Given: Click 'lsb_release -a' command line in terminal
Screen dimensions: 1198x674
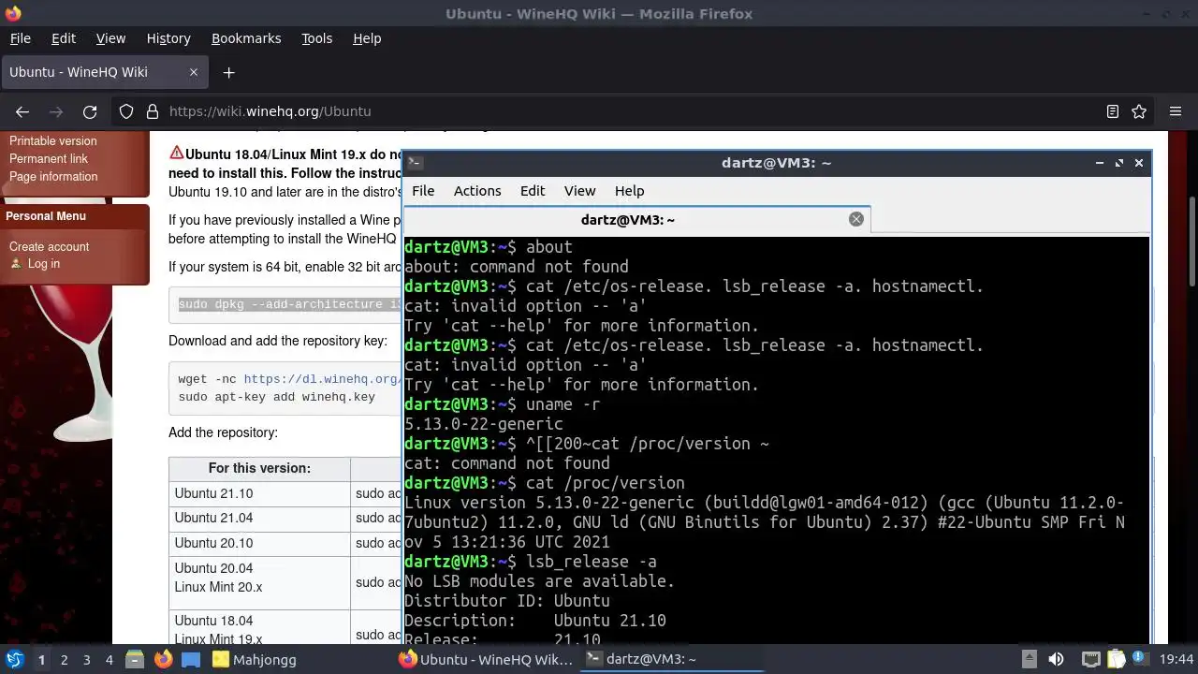Looking at the screenshot, I should click(592, 562).
